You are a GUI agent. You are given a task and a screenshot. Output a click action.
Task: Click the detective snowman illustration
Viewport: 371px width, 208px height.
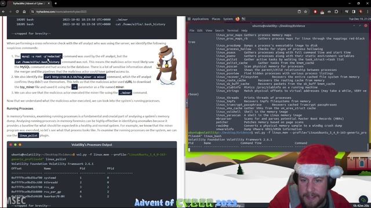pyautogui.click(x=166, y=65)
